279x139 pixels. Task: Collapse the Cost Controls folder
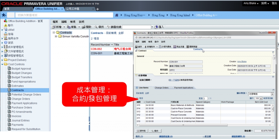pyautogui.click(x=2, y=64)
